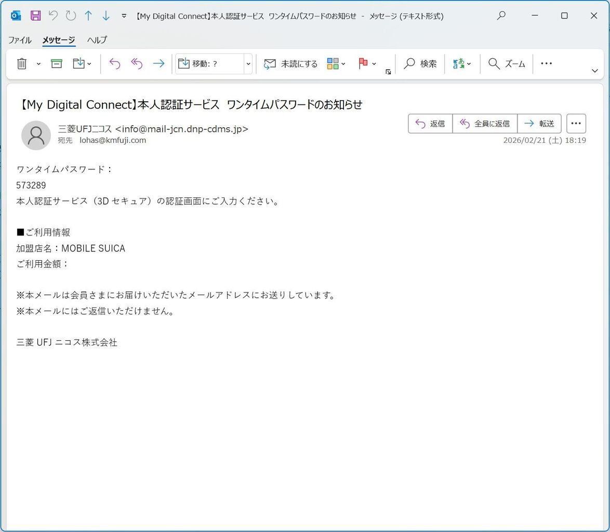This screenshot has width=610, height=532.
Task: Click the one-time password 573289
Action: coord(31,185)
